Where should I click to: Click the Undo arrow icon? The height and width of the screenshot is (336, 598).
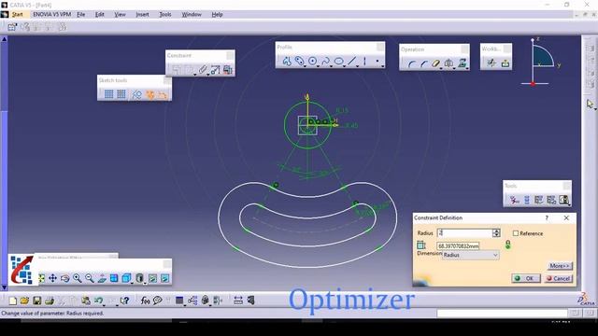point(98,301)
